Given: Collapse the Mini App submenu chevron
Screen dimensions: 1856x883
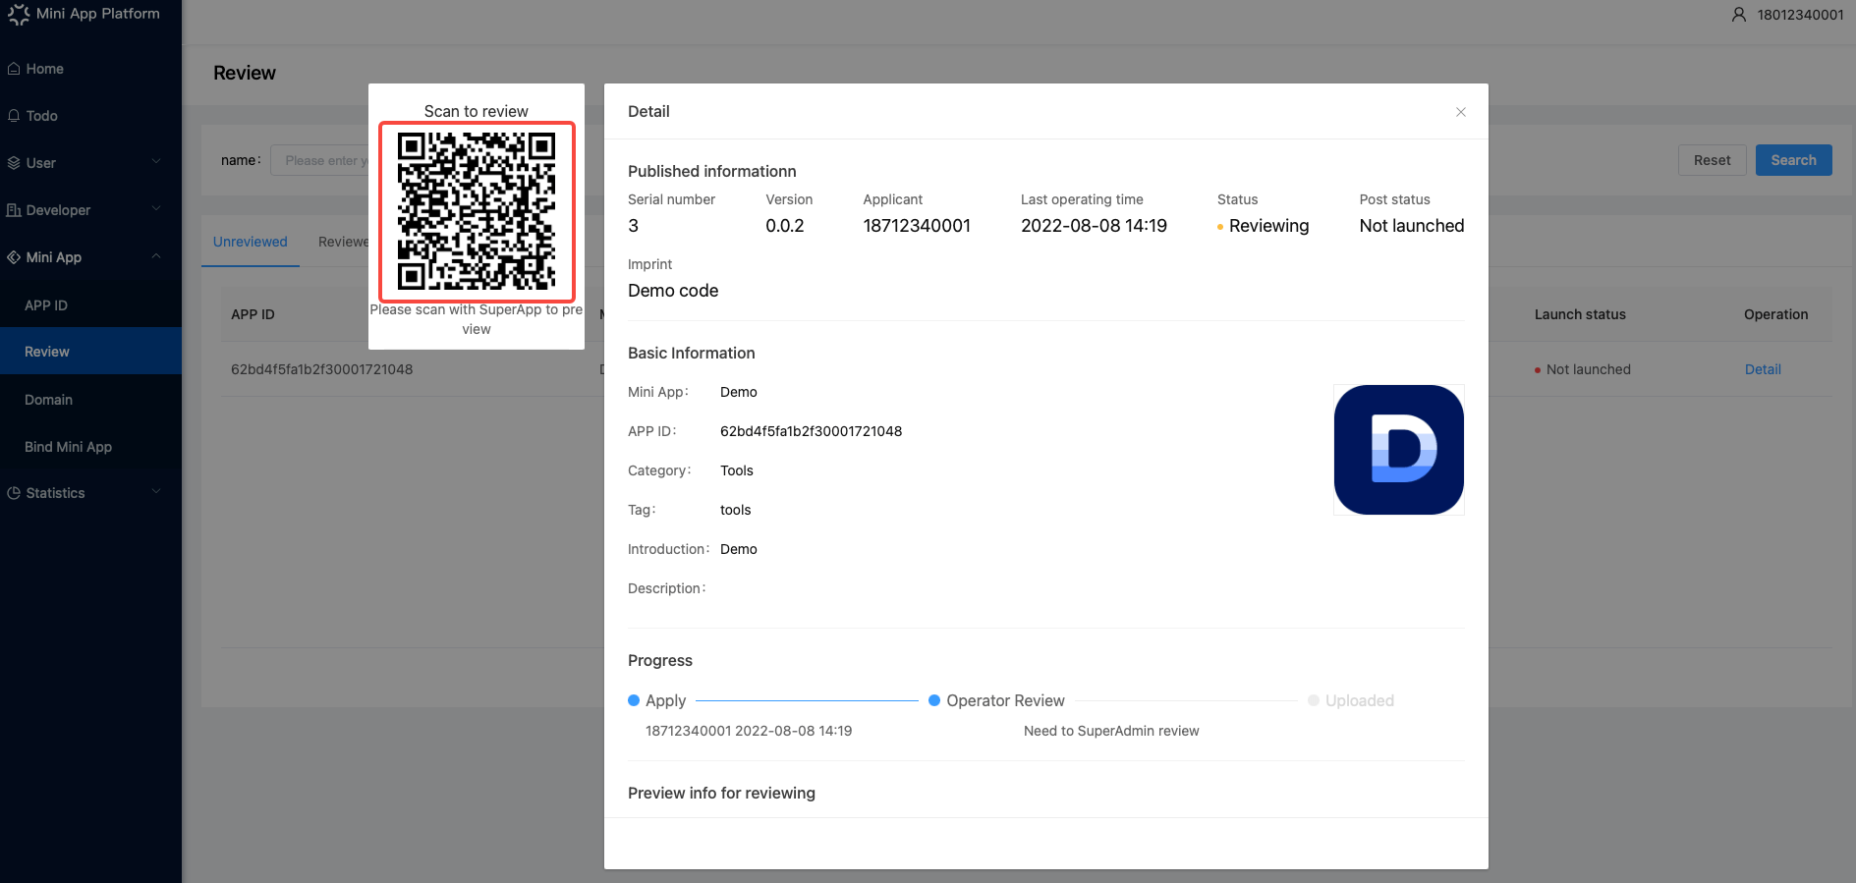Looking at the screenshot, I should coord(156,256).
